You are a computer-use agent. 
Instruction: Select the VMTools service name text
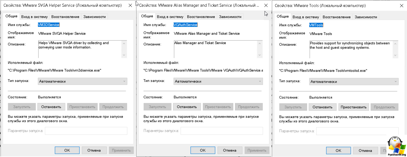(316, 25)
